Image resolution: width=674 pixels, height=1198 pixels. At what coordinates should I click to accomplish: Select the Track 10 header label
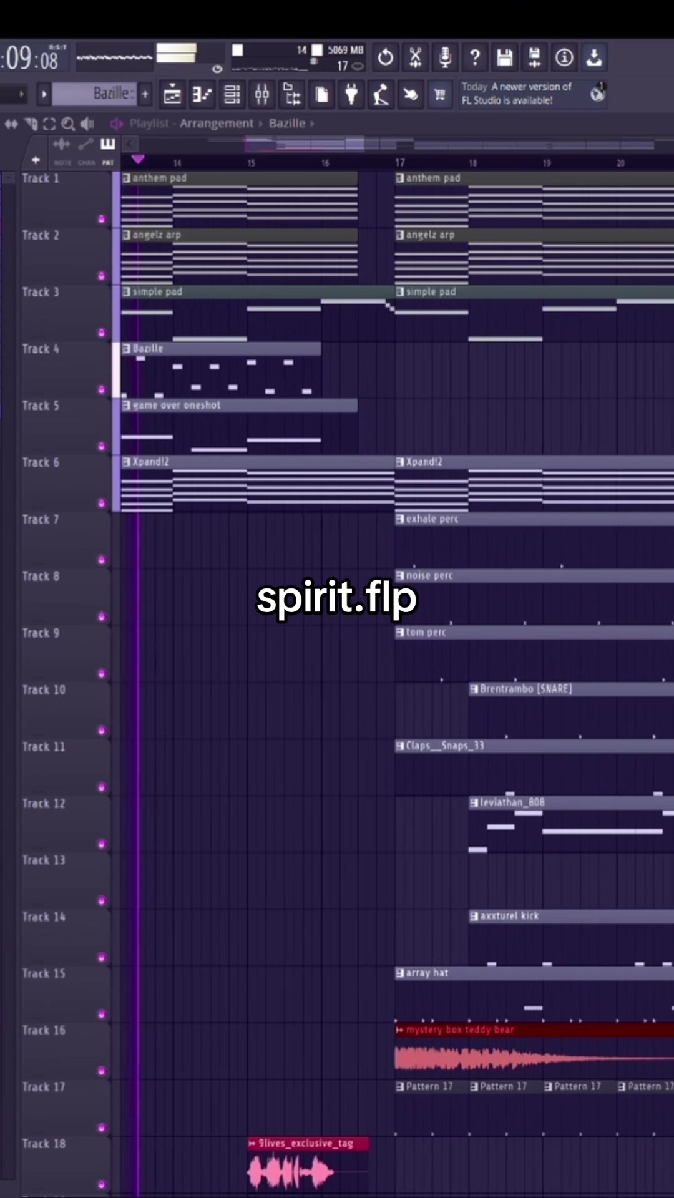[x=44, y=689]
